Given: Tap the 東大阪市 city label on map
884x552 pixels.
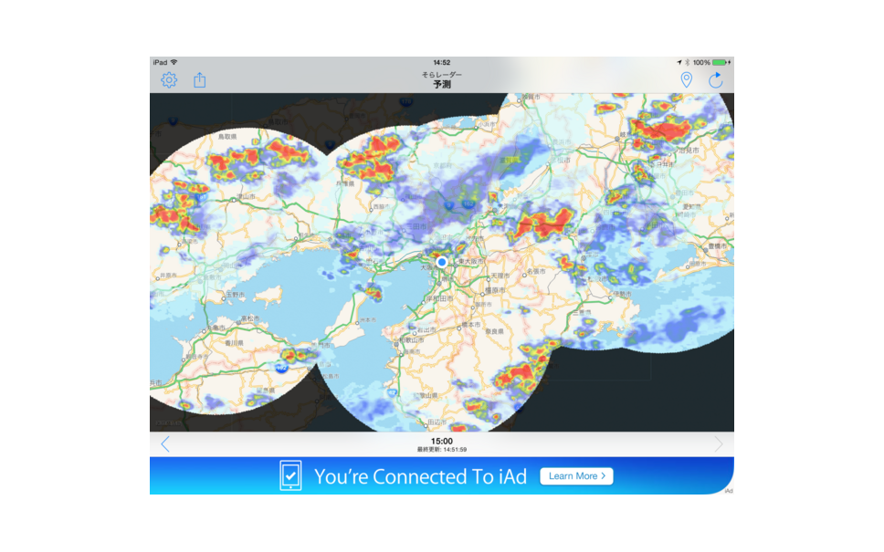Looking at the screenshot, I should click(469, 260).
